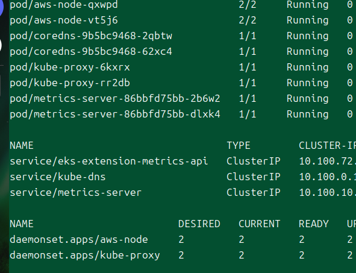The height and width of the screenshot is (273, 356).
Task: Click Running status of aws-node-qxwpd
Action: (308, 5)
